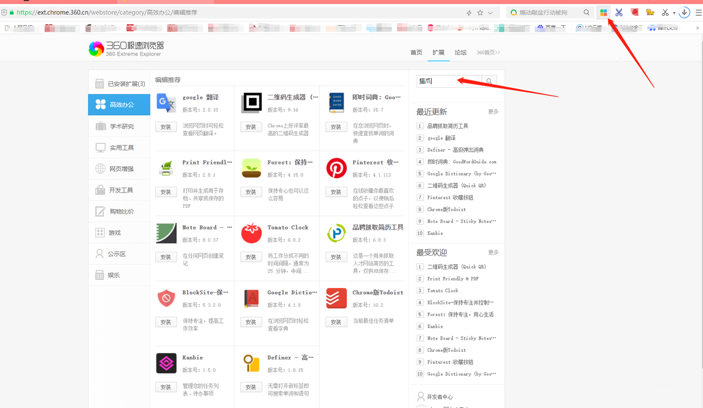This screenshot has width=703, height=408.
Task: Click 更多 next to 最近更新
Action: click(x=493, y=112)
